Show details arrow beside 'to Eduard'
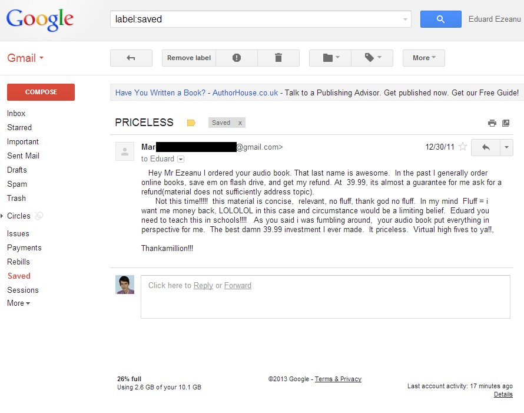Viewport: 524px width, 413px height. tap(181, 159)
